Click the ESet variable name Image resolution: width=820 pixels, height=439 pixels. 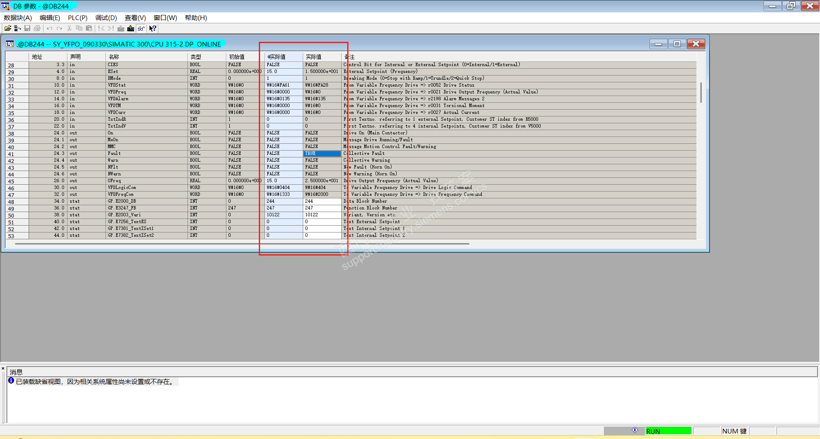[113, 72]
